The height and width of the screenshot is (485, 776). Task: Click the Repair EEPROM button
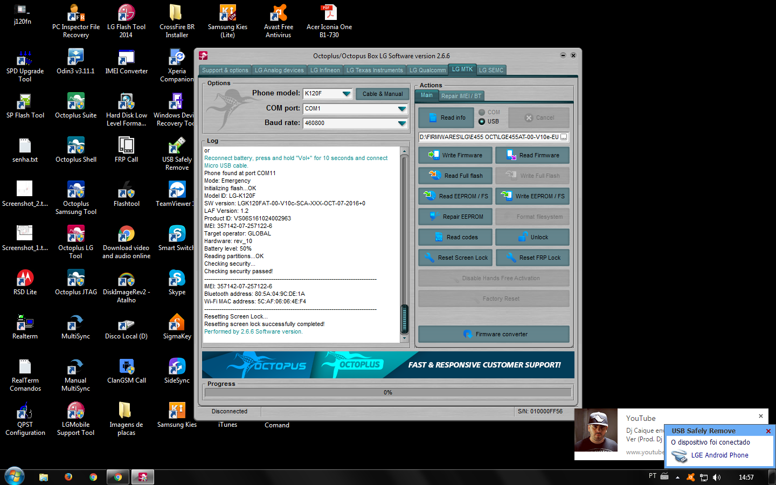point(455,217)
